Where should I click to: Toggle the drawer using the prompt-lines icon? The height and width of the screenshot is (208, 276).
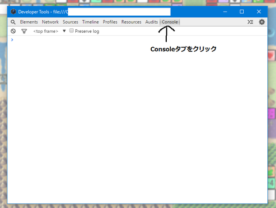(250, 22)
